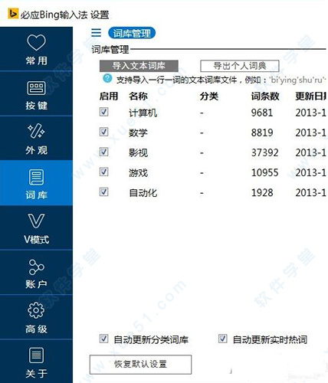The width and height of the screenshot is (328, 383).
Task: Click the 导出个人词典 button
Action: (240, 66)
